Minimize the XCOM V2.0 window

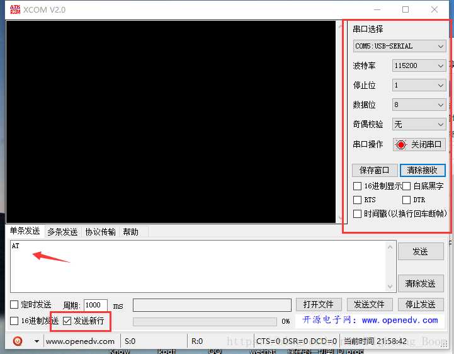(377, 9)
